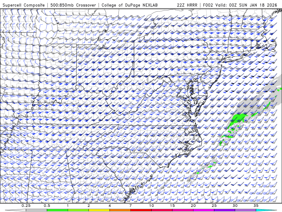Click the legend value 15

(x=172, y=206)
